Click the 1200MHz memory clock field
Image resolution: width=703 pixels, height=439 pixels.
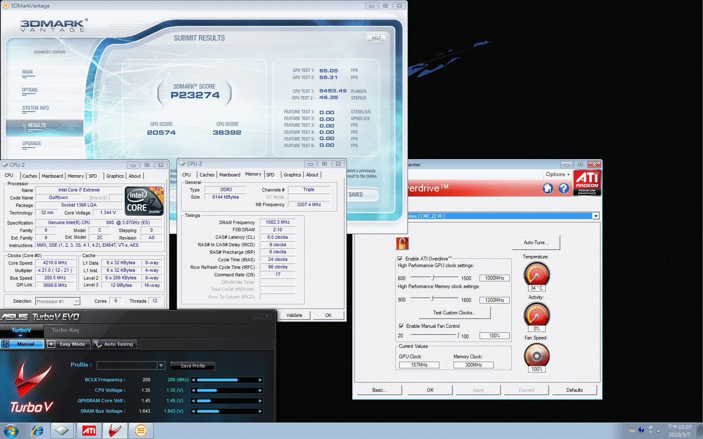coord(495,300)
